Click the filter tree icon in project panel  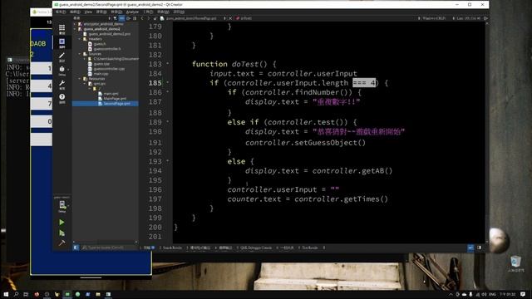[115, 18]
